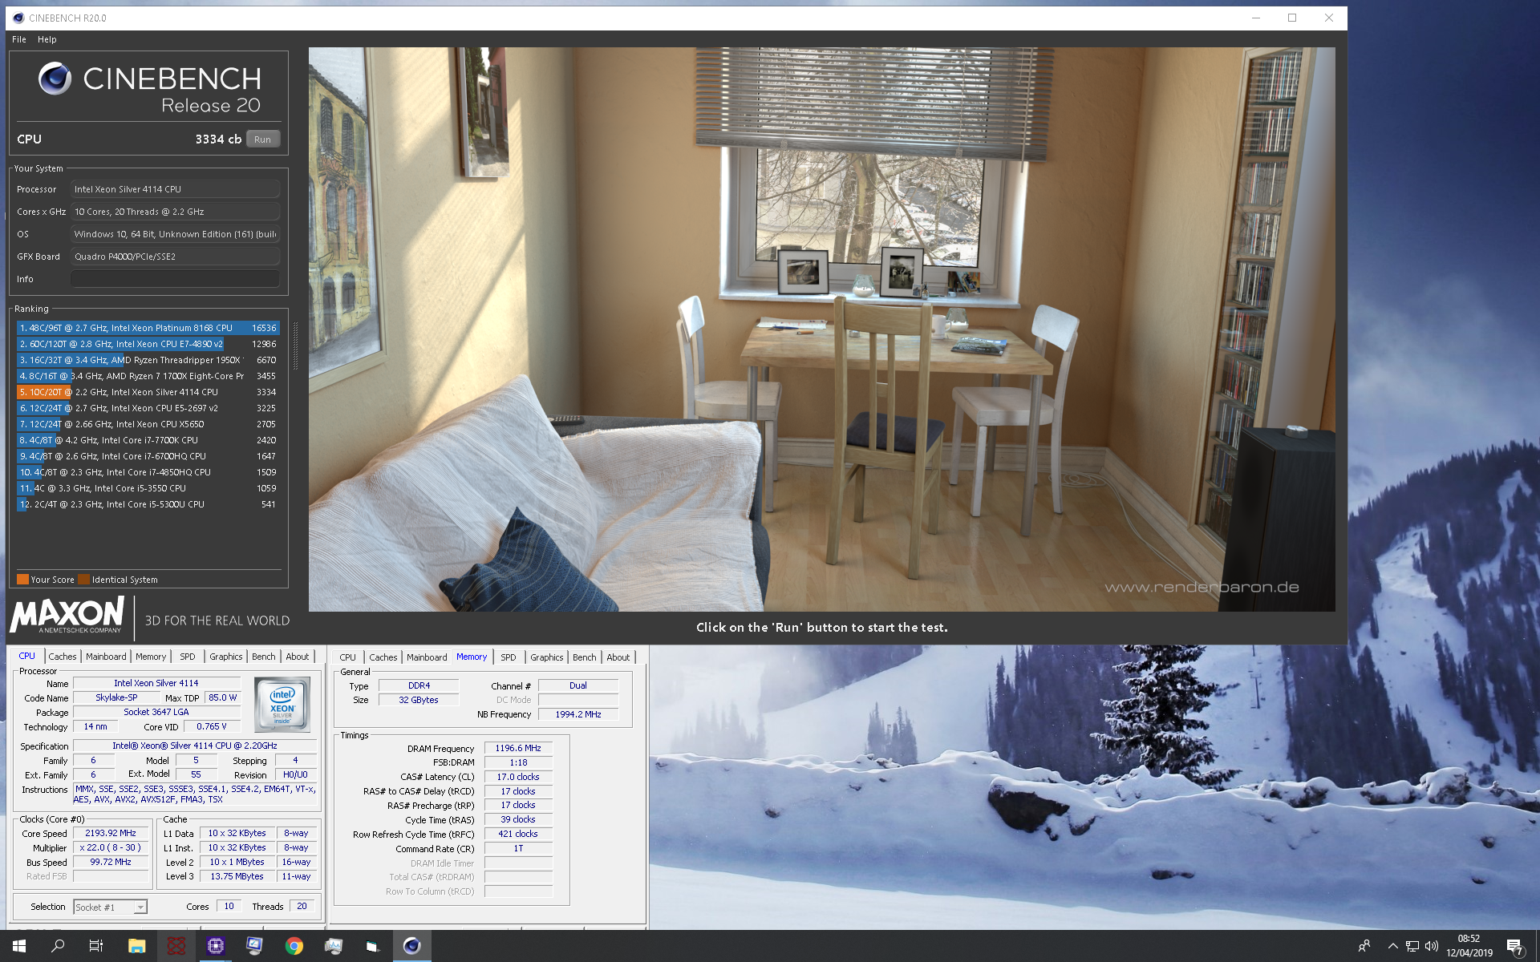Image resolution: width=1540 pixels, height=962 pixels.
Task: Open Bench tab in CPU-Z window showing memory timings
Action: coord(585,657)
